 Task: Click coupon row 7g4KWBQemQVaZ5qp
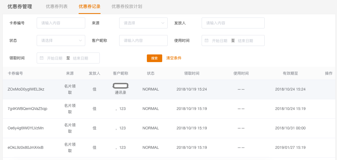click(x=27, y=109)
